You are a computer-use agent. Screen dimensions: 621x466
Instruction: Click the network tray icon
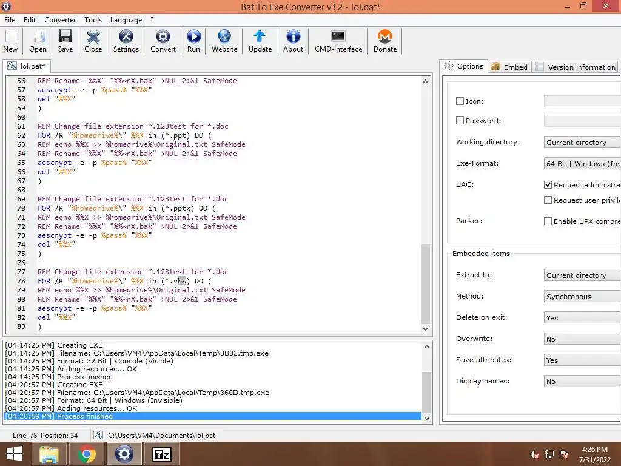[x=549, y=454]
